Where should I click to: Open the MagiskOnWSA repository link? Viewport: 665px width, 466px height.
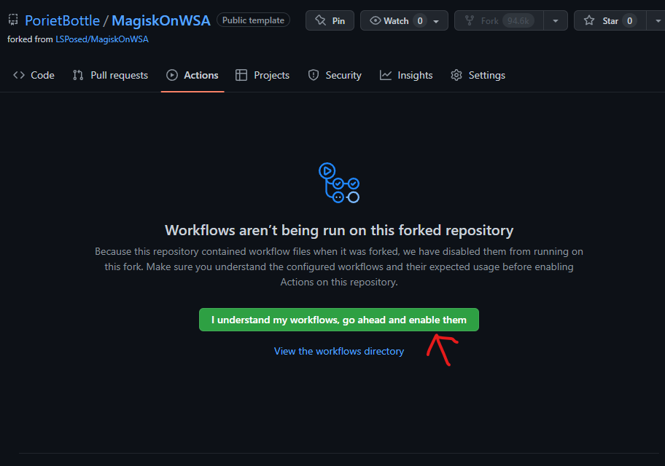[160, 20]
